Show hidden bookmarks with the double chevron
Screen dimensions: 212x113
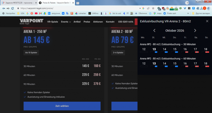tap(188, 13)
